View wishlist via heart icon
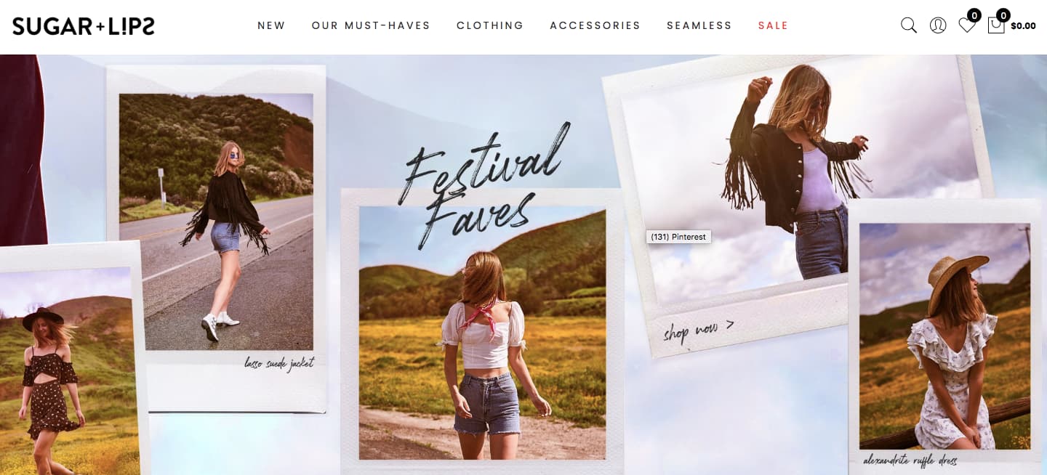The width and height of the screenshot is (1047, 475). coord(966,25)
